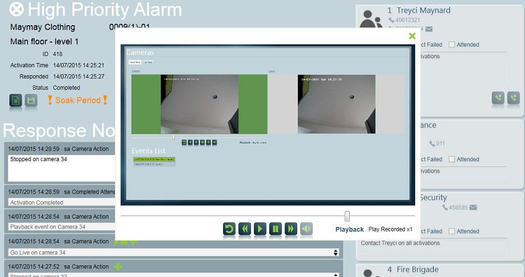
Task: Click the save disk icon under Status
Action: click(x=31, y=100)
